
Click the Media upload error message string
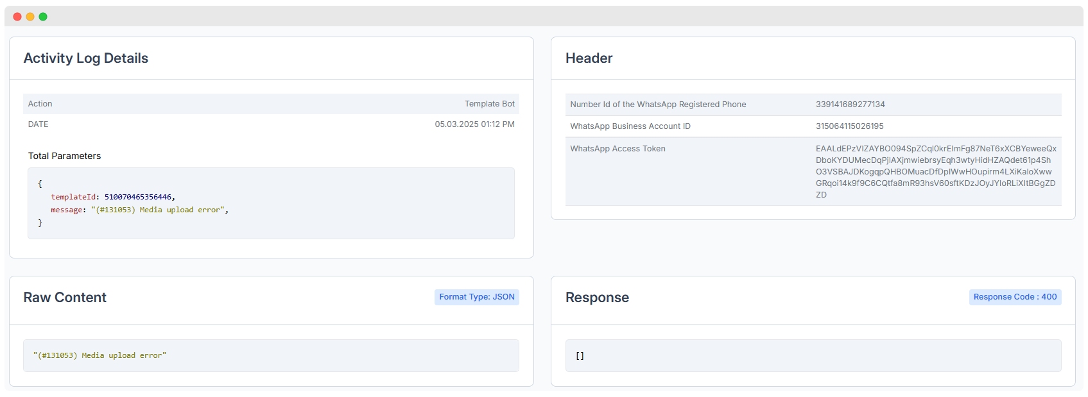tap(158, 210)
